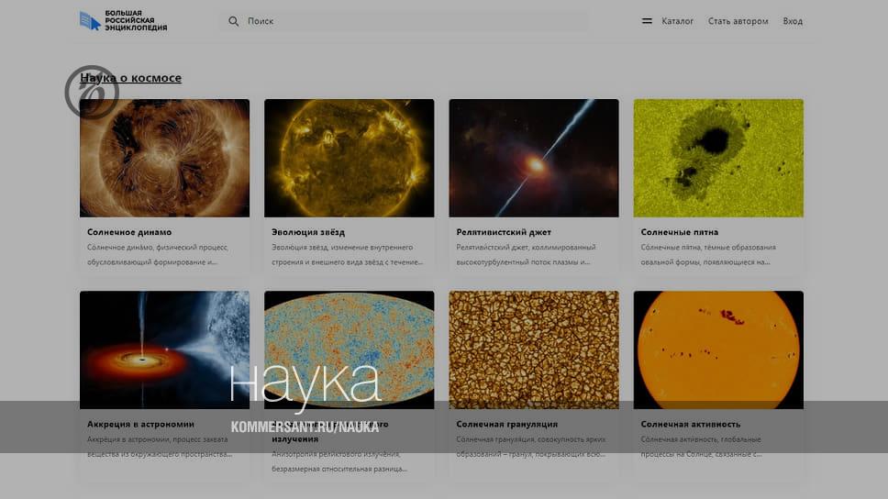
Task: Open the Солнечное динамо image thumbnail
Action: 164,158
